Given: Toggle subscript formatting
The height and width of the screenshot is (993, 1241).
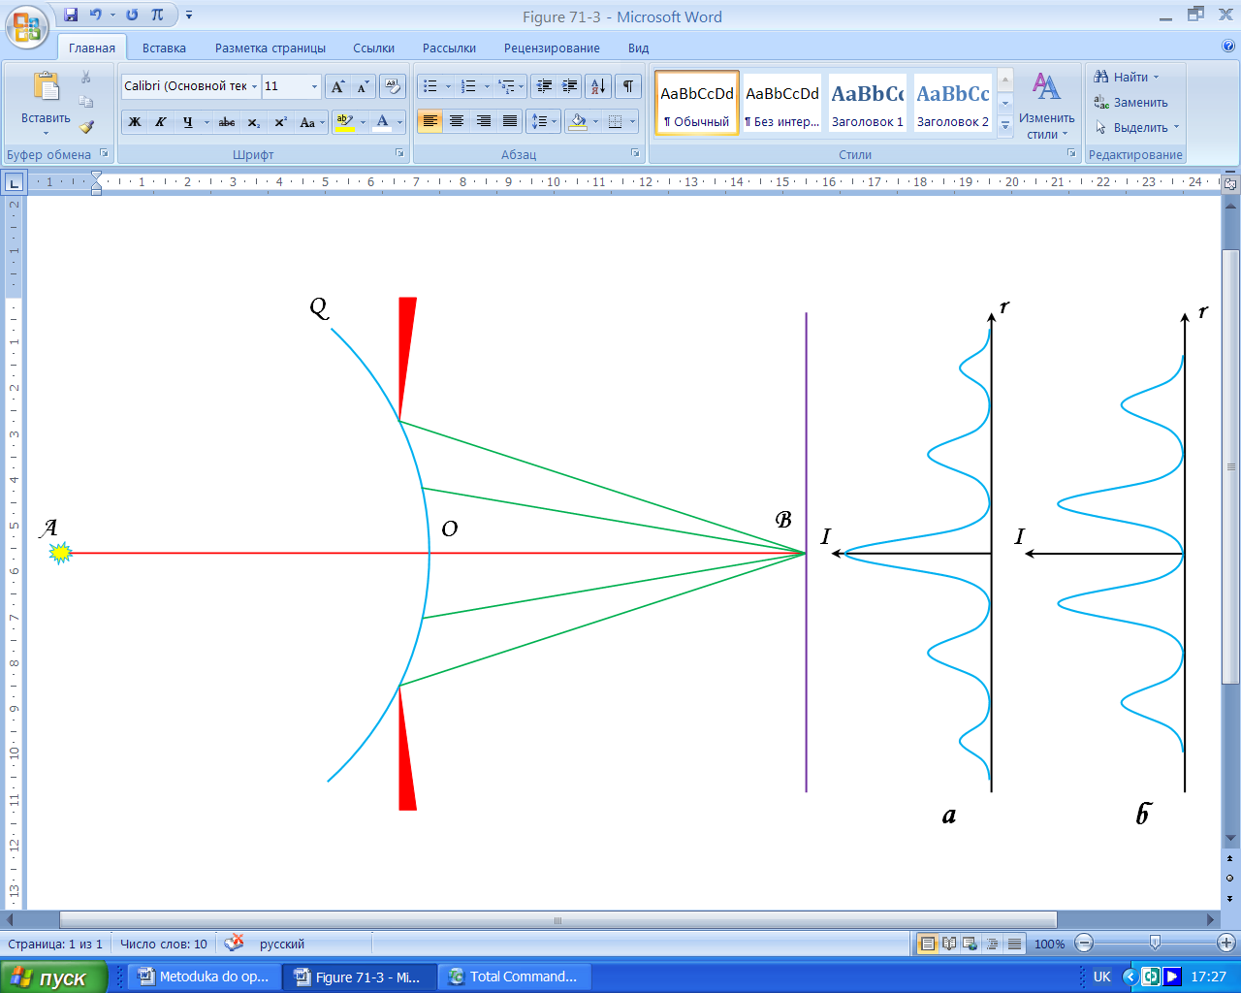Looking at the screenshot, I should point(254,122).
